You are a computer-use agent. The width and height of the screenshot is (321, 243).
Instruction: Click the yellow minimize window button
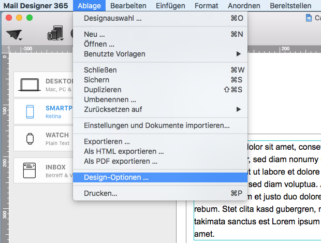(19, 18)
